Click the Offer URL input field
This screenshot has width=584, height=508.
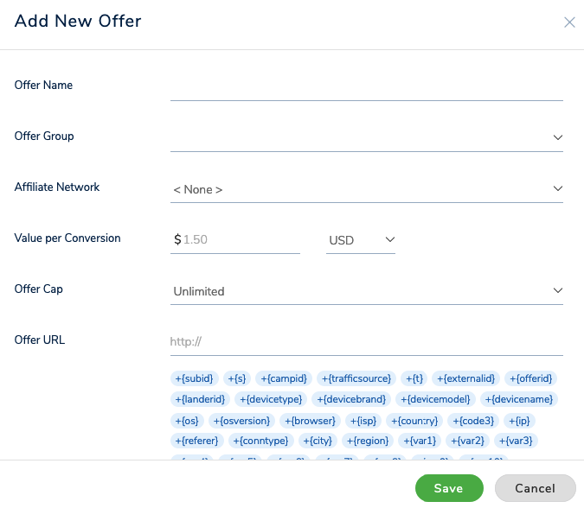tap(367, 342)
